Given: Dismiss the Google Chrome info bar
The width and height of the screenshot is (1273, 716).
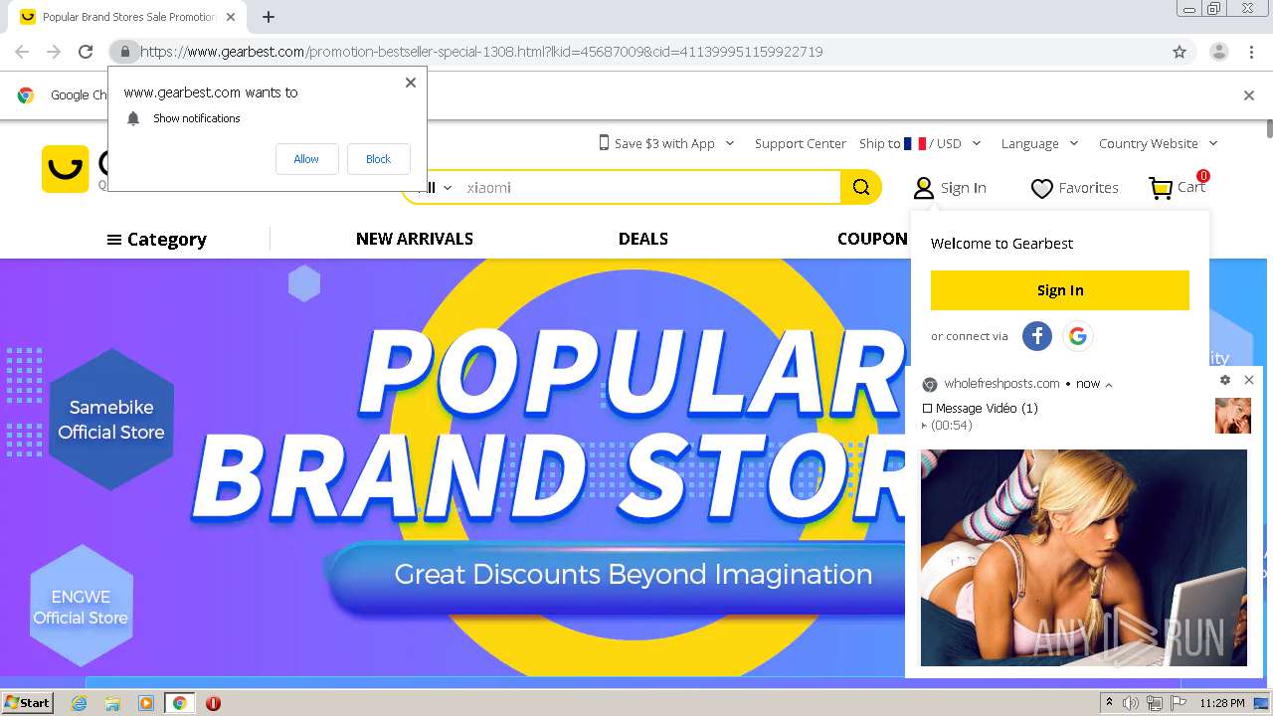Looking at the screenshot, I should point(1249,95).
